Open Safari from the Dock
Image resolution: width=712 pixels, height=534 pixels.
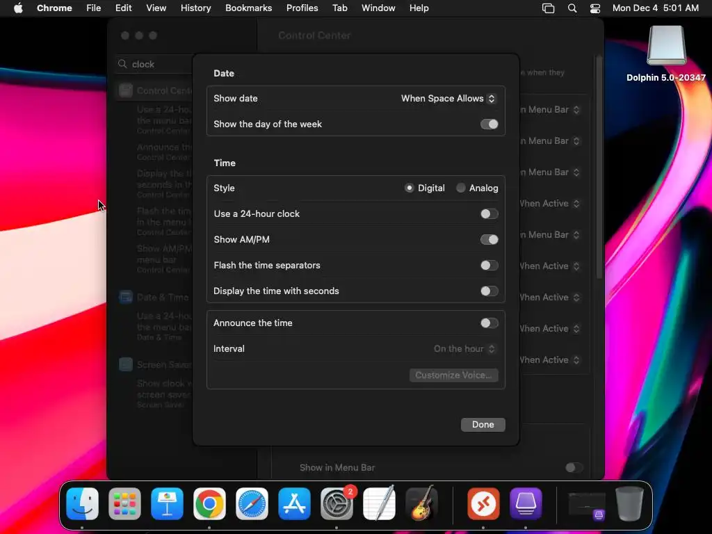pos(252,503)
